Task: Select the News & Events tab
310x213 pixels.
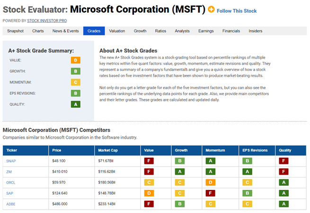Action: pos(65,31)
